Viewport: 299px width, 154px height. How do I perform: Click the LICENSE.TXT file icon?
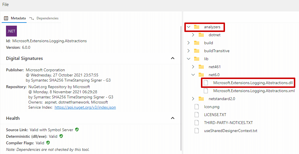coord(196,115)
